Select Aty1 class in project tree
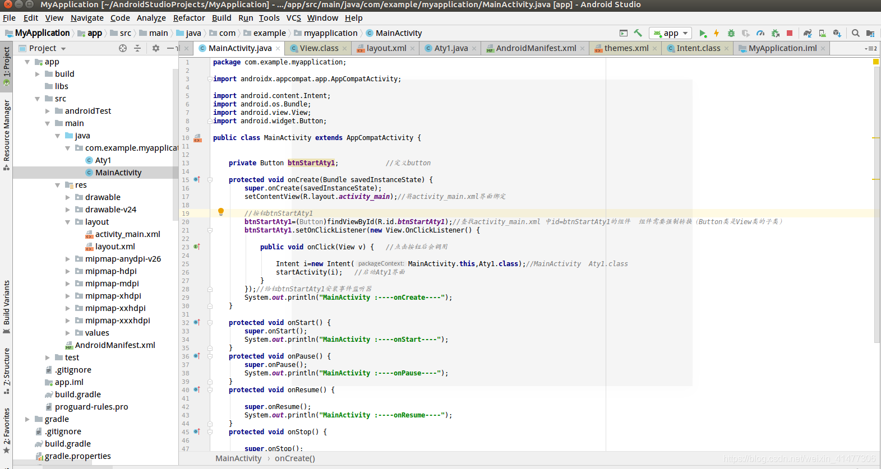The height and width of the screenshot is (469, 881). [103, 160]
